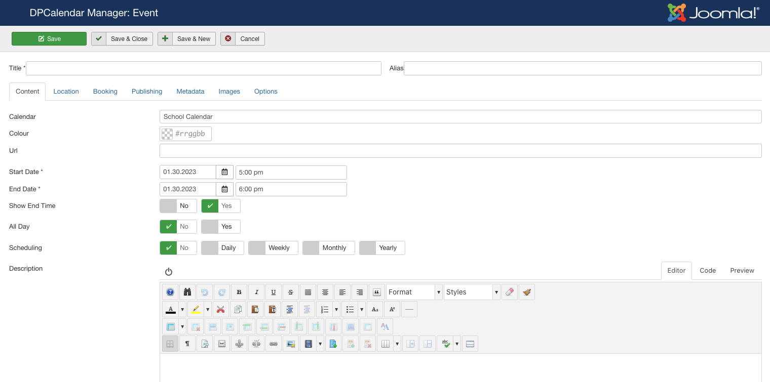770x382 pixels.
Task: Click the font size AA icon
Action: tap(385, 326)
